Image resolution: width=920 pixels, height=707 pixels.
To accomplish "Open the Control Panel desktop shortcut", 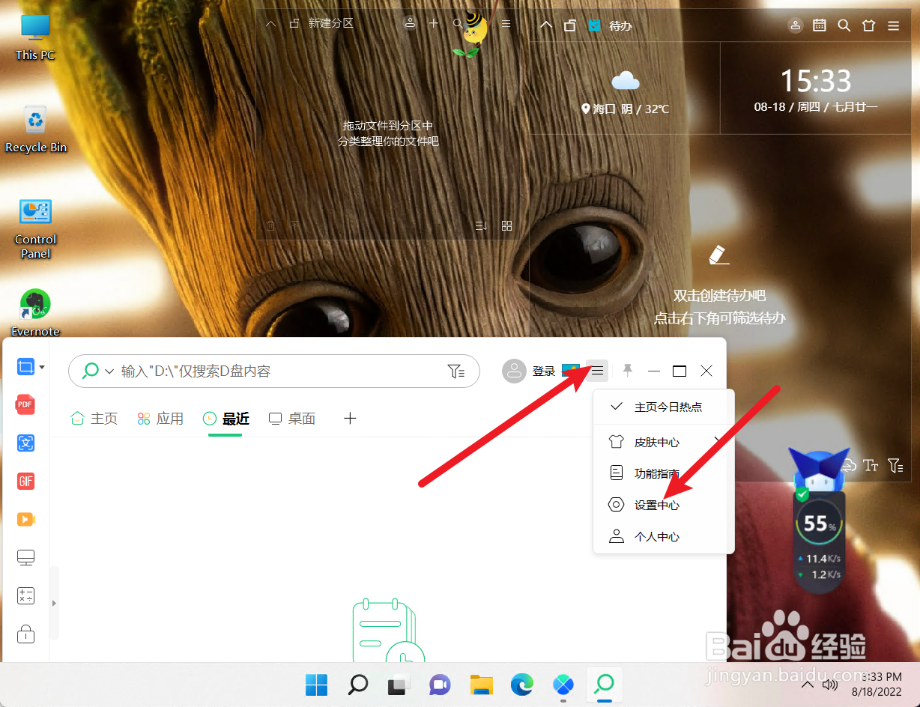I will (x=35, y=228).
